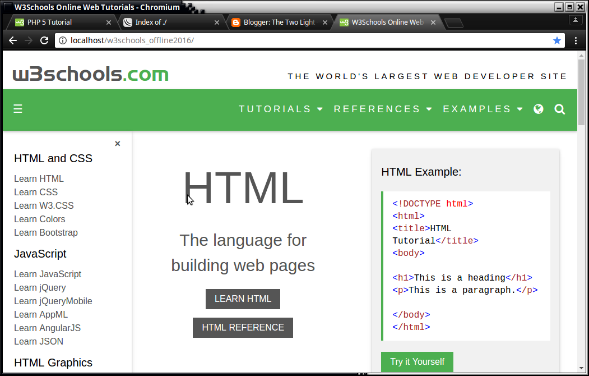Click the HTML REFERENCE button
589x376 pixels.
pos(243,328)
